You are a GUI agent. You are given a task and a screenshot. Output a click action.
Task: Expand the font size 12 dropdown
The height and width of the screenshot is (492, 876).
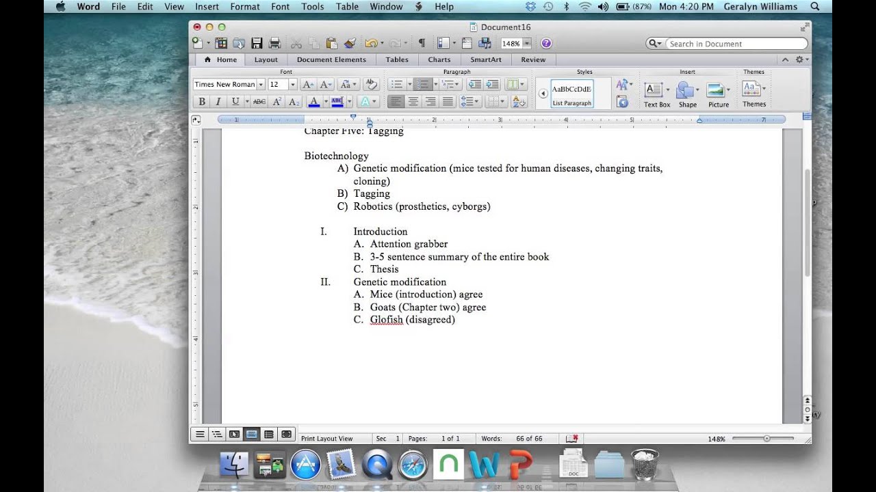click(293, 85)
